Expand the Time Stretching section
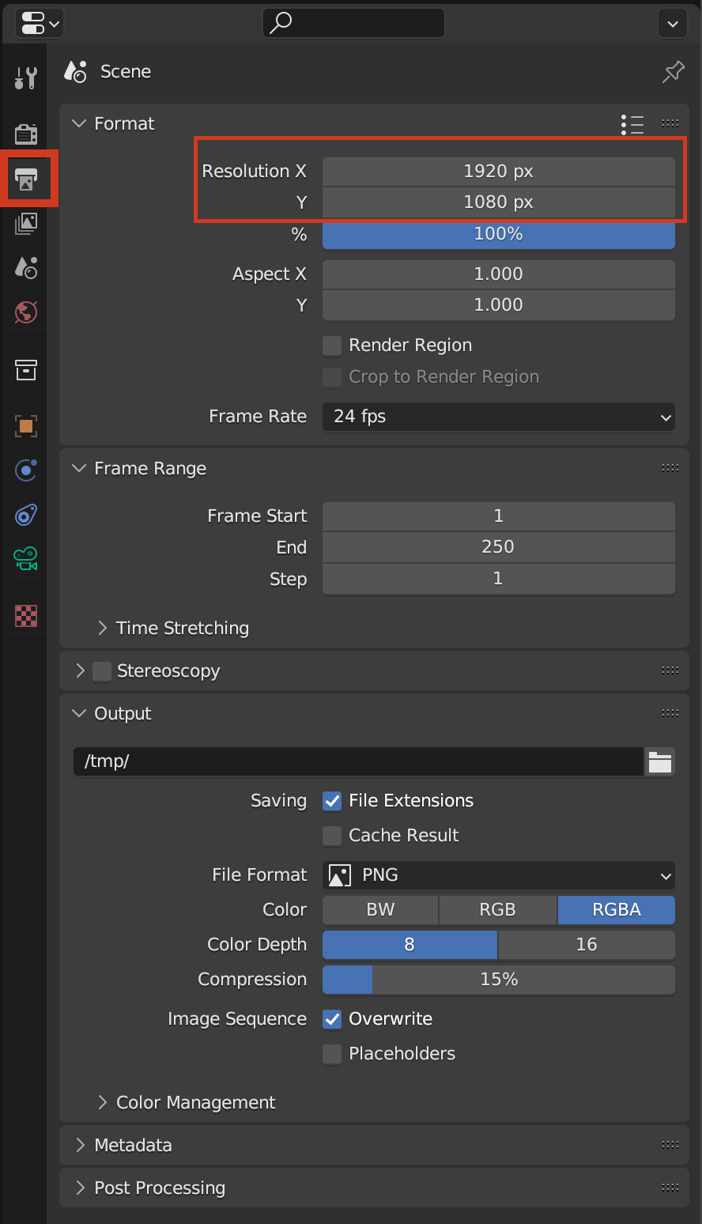The height and width of the screenshot is (1224, 702). (182, 628)
